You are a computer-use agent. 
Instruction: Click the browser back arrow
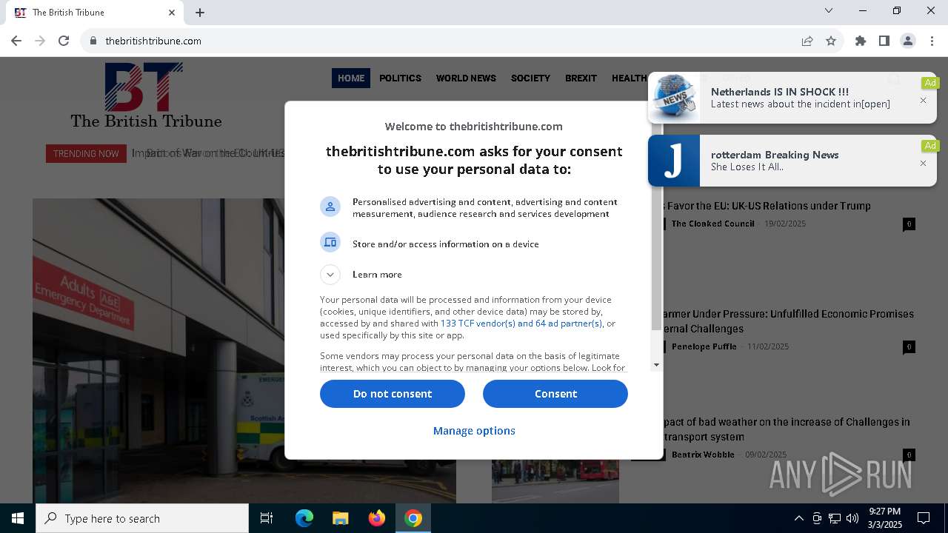click(x=16, y=41)
